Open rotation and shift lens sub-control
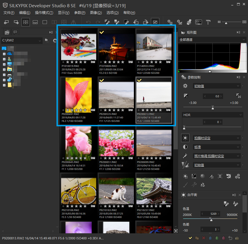Viewport: 248px width, 244px height. point(229,176)
